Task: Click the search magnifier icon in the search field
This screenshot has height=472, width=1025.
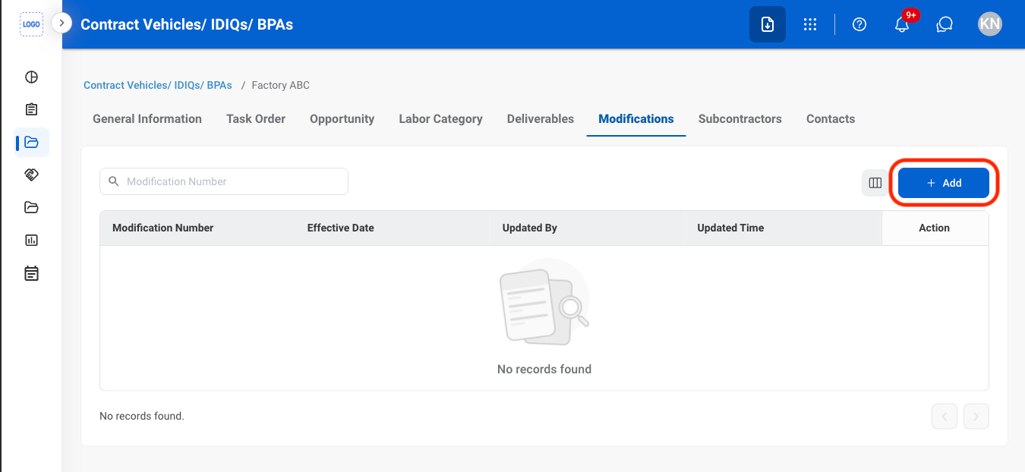Action: coord(114,181)
